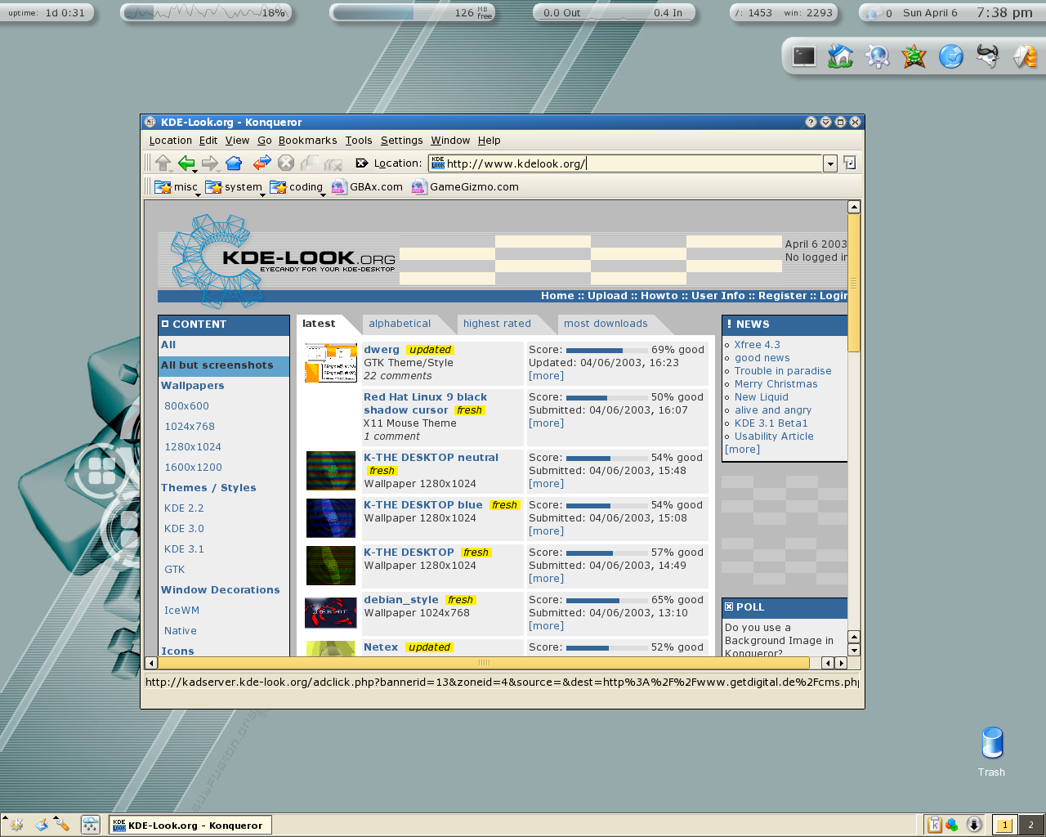Click the Up navigation arrow in toolbar
This screenshot has height=837, width=1046.
point(163,163)
